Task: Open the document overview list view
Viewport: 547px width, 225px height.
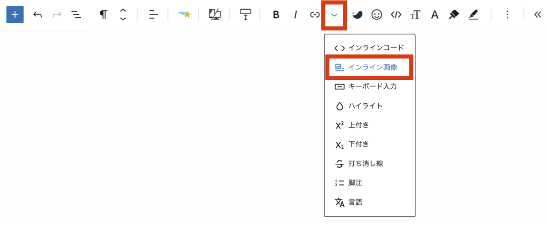Action: [76, 15]
